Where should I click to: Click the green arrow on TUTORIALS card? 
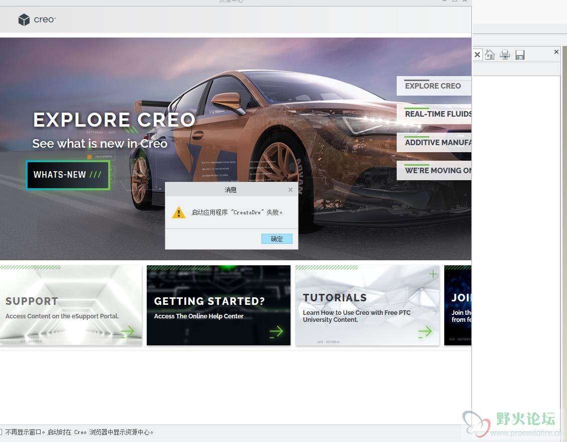[425, 331]
